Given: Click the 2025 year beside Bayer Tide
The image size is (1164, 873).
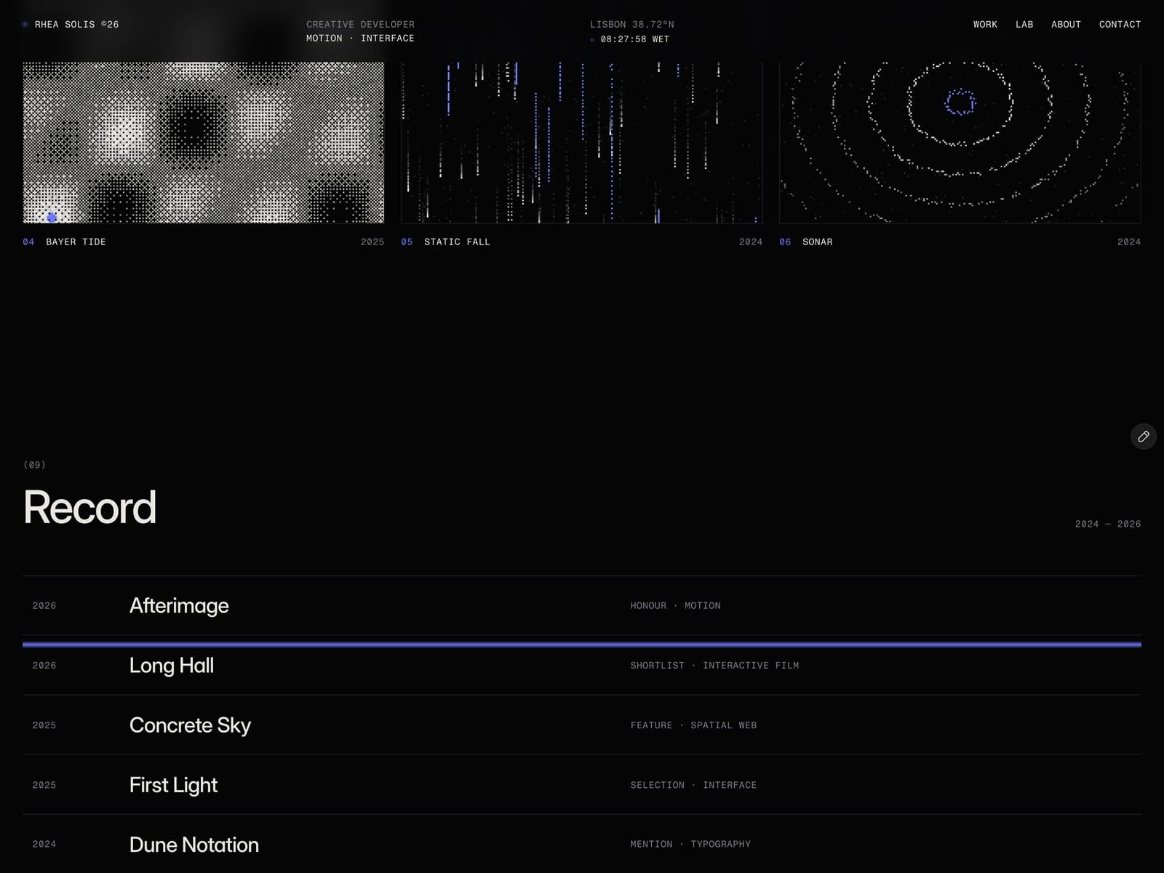Looking at the screenshot, I should click(372, 242).
